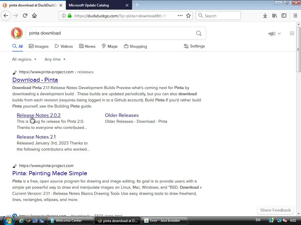
Task: Submit search with the magnifier icon
Action: pyautogui.click(x=199, y=33)
